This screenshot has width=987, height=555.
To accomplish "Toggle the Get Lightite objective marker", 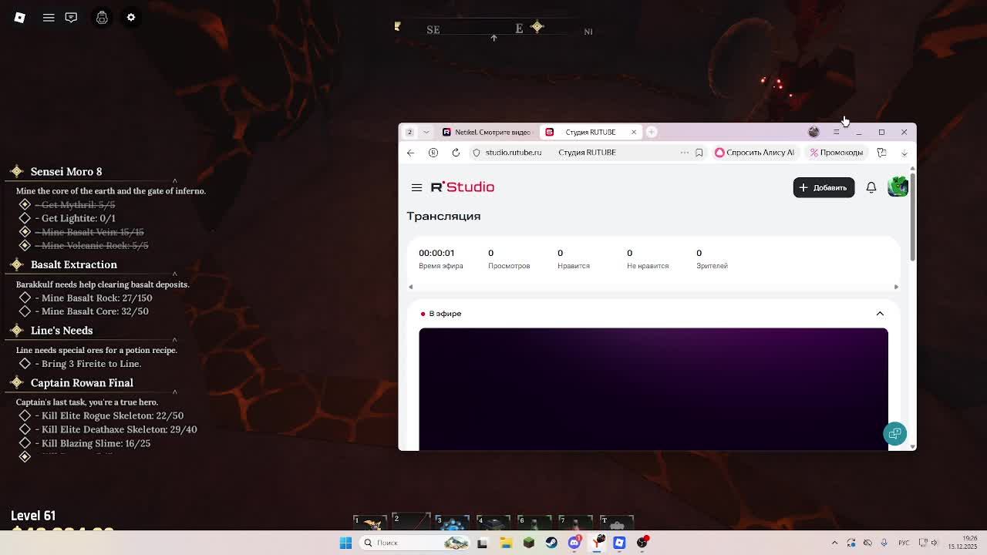I will pos(25,218).
